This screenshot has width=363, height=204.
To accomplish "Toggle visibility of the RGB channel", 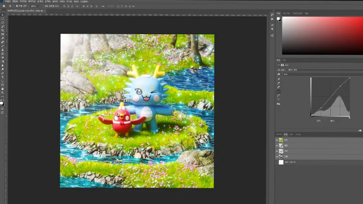I will click(277, 140).
